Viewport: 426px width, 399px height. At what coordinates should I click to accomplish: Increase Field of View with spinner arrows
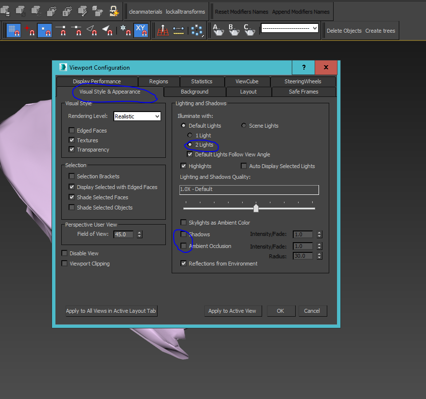tap(140, 232)
